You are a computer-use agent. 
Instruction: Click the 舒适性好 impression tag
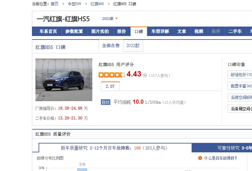point(240,75)
